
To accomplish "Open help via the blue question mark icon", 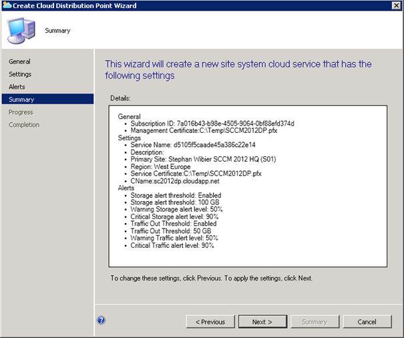I will [101, 320].
